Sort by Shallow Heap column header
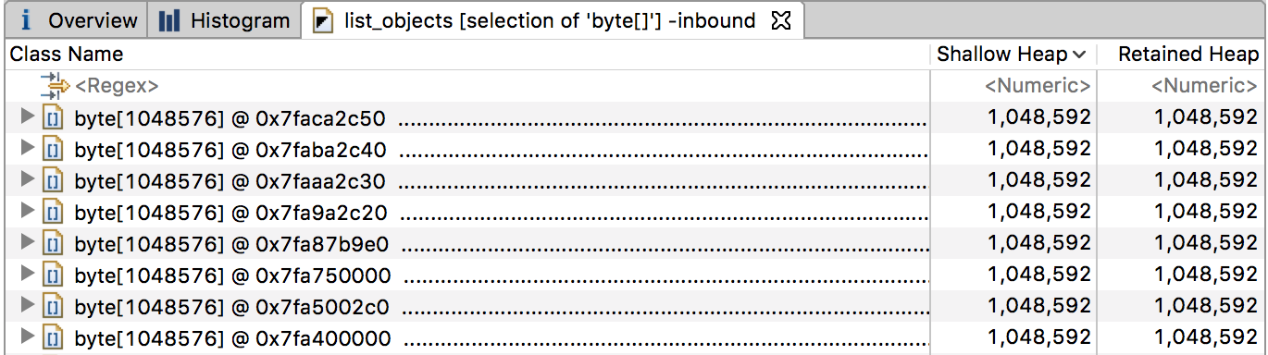Viewport: 1268px width, 355px height. coord(1013,55)
